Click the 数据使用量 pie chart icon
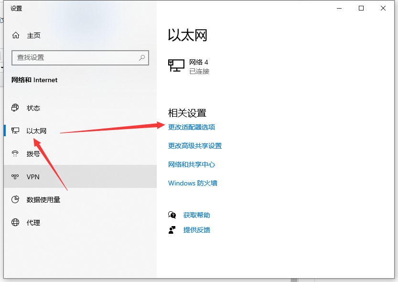The image size is (398, 282). pos(15,199)
